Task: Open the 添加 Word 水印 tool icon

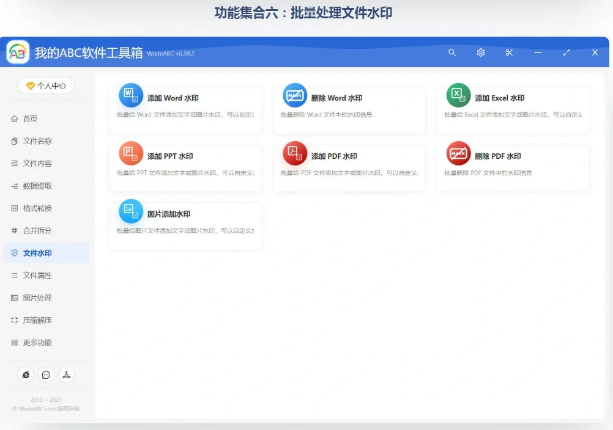Action: pos(130,95)
